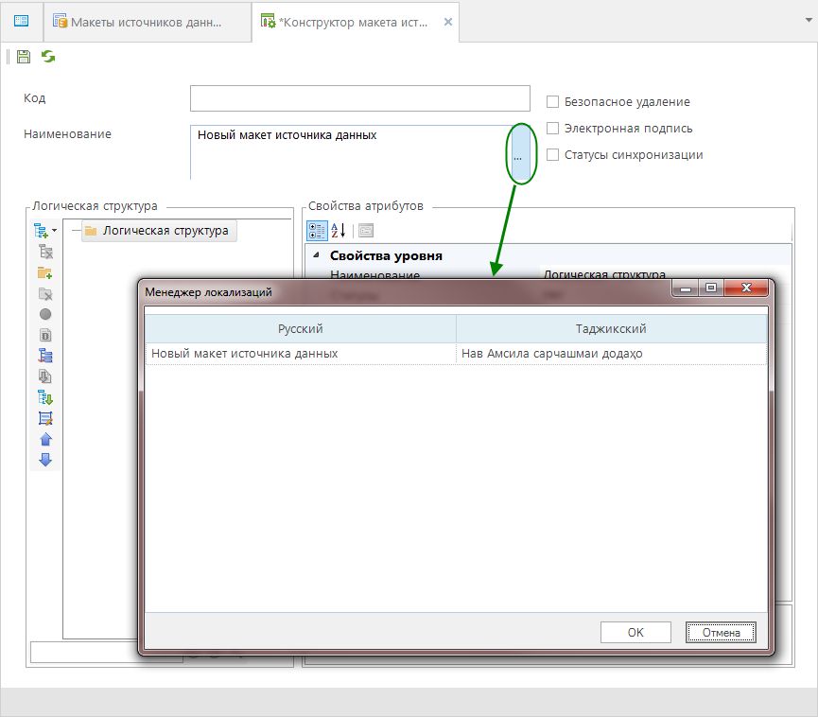818x717 pixels.
Task: Click the gray circle icon in structure toolbar
Action: click(x=44, y=314)
